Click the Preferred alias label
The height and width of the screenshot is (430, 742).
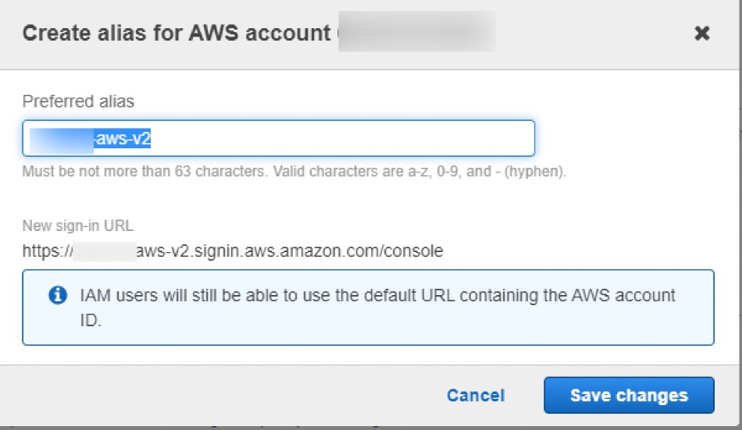pos(78,101)
